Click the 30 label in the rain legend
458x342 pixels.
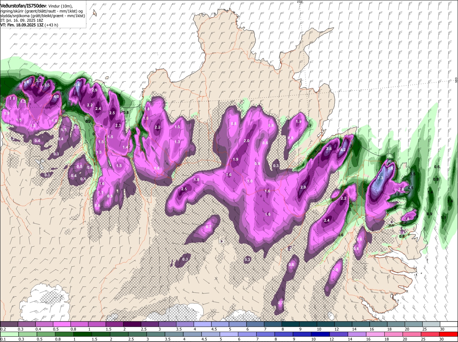pyautogui.click(x=442, y=339)
